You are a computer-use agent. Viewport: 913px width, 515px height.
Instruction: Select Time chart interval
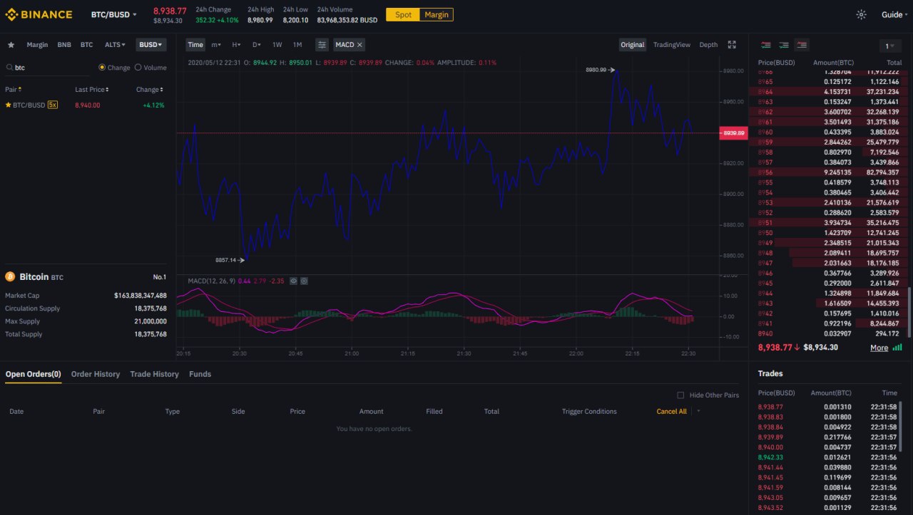[x=195, y=45]
